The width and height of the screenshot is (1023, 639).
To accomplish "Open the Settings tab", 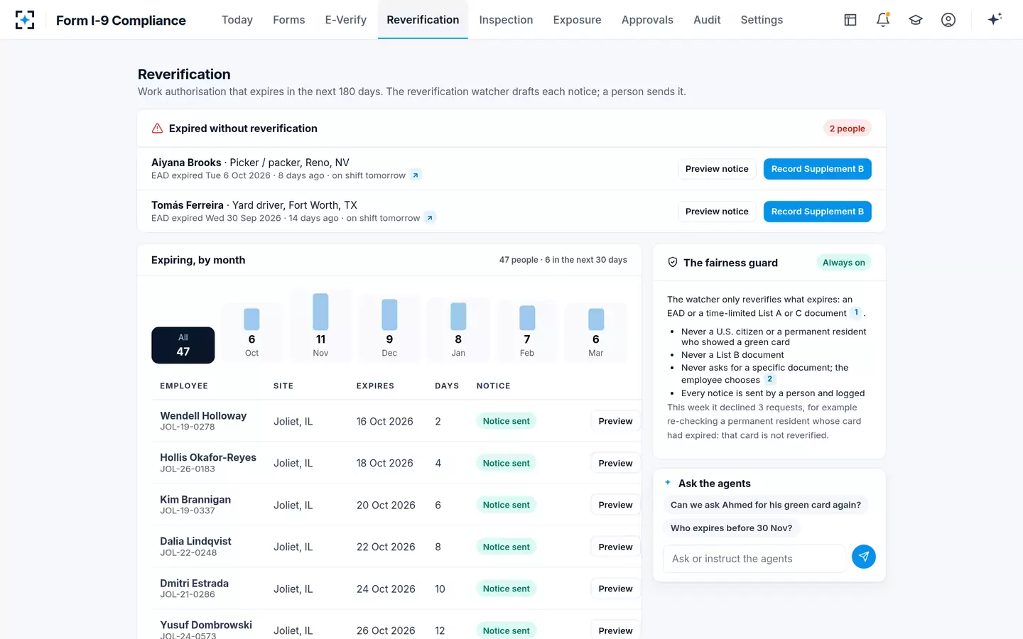I will point(762,20).
